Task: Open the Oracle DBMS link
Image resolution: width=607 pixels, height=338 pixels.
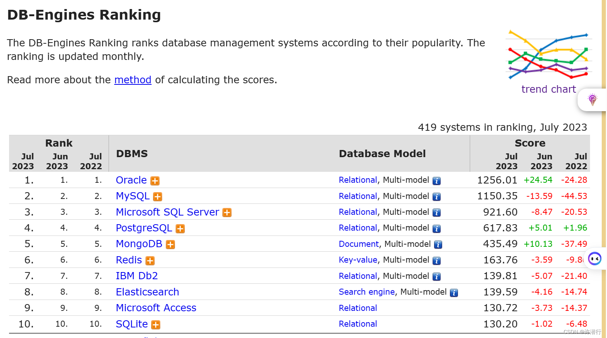Action: [x=131, y=180]
